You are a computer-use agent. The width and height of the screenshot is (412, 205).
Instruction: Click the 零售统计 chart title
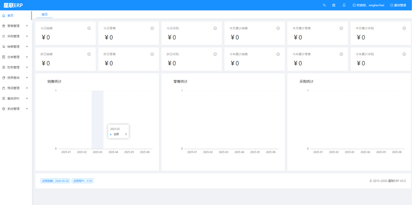(181, 81)
